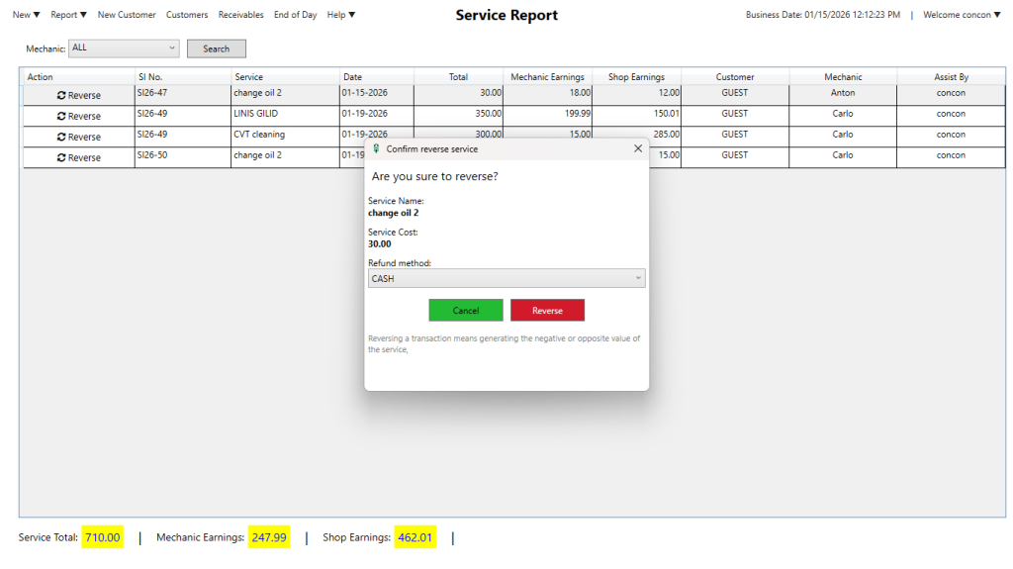Open the Customers page
Image resolution: width=1013 pixels, height=569 pixels.
click(187, 15)
